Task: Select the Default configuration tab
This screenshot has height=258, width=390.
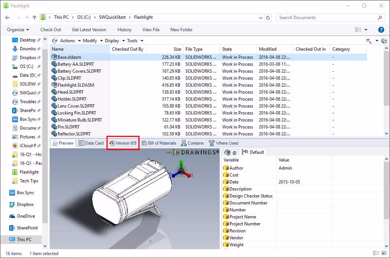Action: click(253, 152)
